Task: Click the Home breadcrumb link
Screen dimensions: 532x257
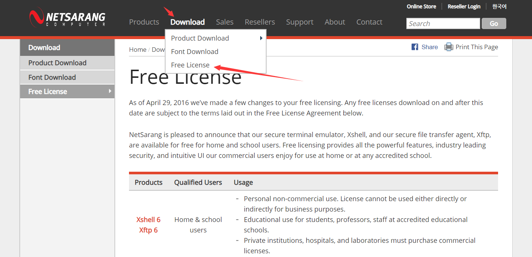Action: (x=138, y=50)
